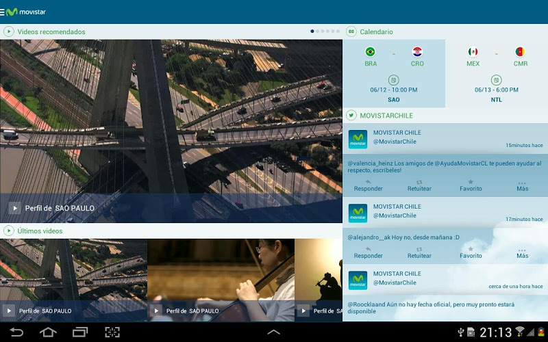548x342 pixels.
Task: Select the second carousel page dot
Action: point(317,31)
